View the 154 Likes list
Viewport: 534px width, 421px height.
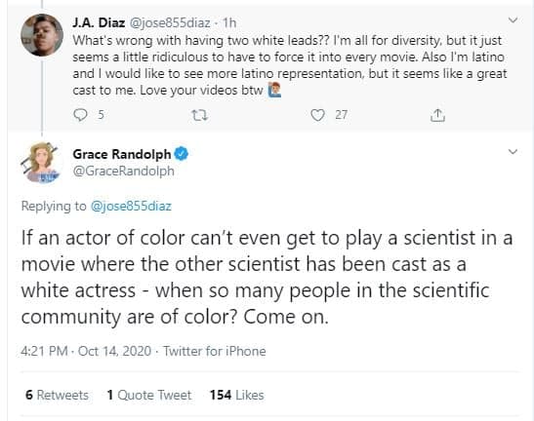[x=237, y=395]
